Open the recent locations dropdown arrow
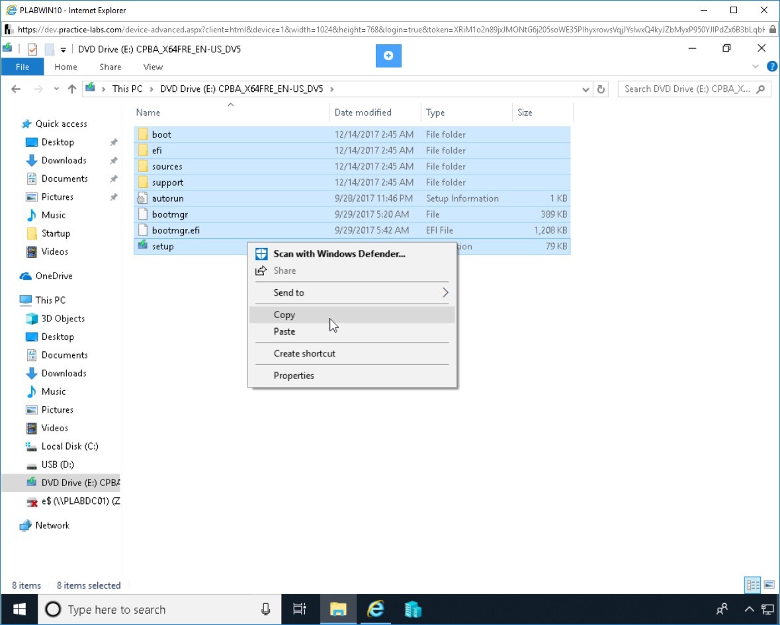Image resolution: width=780 pixels, height=625 pixels. click(56, 89)
